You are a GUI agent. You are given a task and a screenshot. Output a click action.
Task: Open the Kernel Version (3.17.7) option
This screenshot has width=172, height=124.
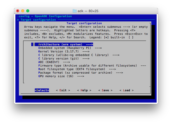click(64, 51)
